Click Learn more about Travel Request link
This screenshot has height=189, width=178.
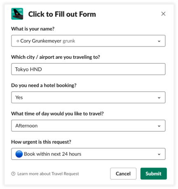(x=48, y=174)
